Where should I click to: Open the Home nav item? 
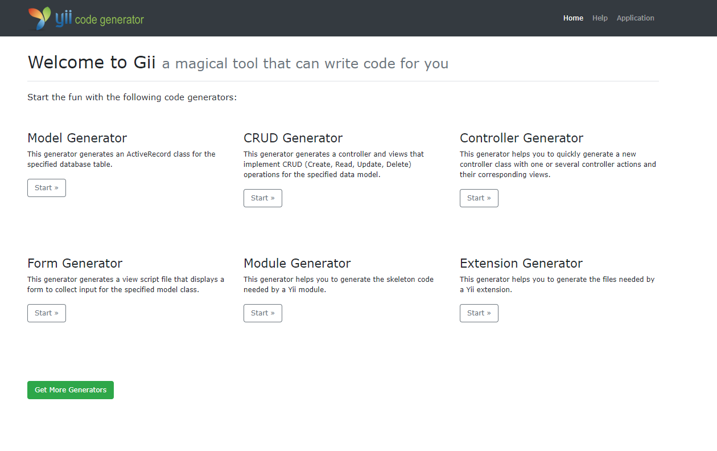coord(573,18)
